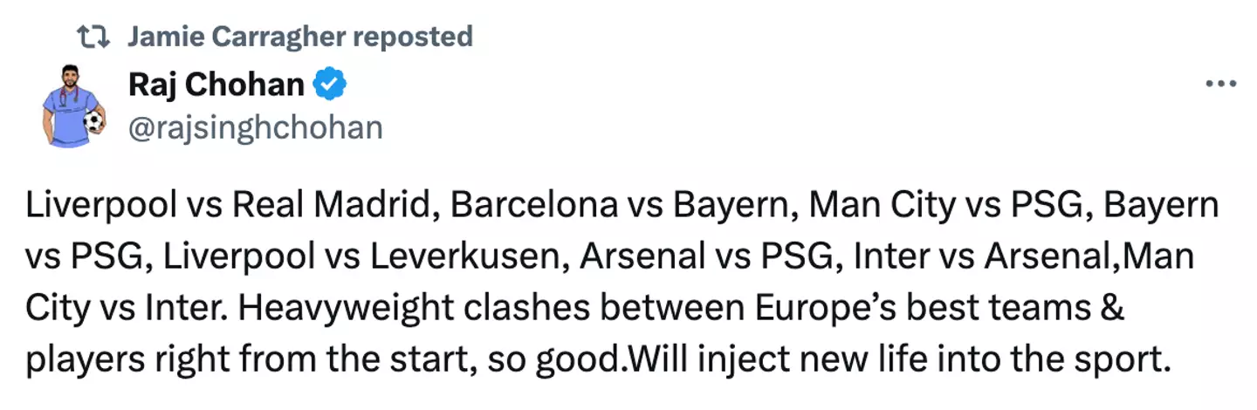Viewport: 1257px width, 410px height.
Task: Click the "Man City vs PSG" text
Action: click(x=948, y=207)
